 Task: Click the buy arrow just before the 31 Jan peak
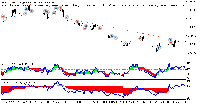[56, 9]
